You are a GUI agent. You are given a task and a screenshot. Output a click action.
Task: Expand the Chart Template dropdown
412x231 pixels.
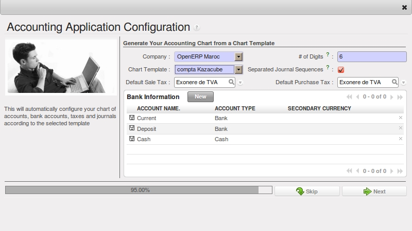pos(238,69)
